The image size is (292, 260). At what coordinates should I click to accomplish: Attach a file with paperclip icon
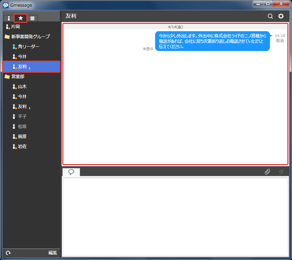tap(267, 172)
